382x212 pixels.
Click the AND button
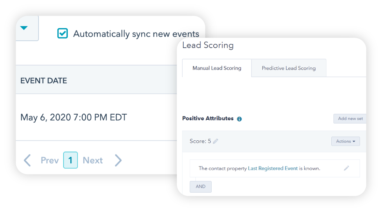click(x=201, y=187)
